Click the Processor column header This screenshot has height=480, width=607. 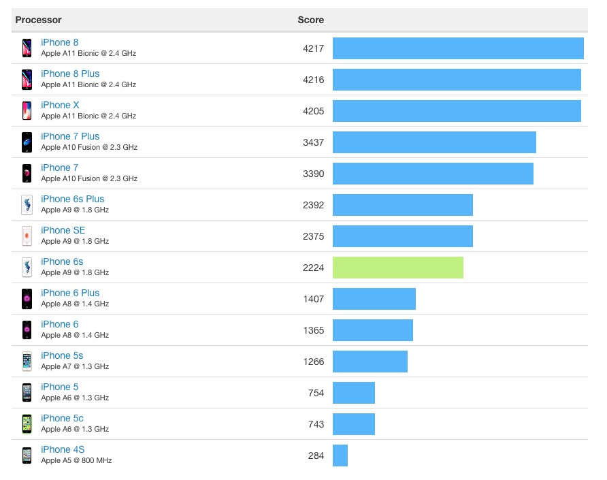click(x=38, y=20)
